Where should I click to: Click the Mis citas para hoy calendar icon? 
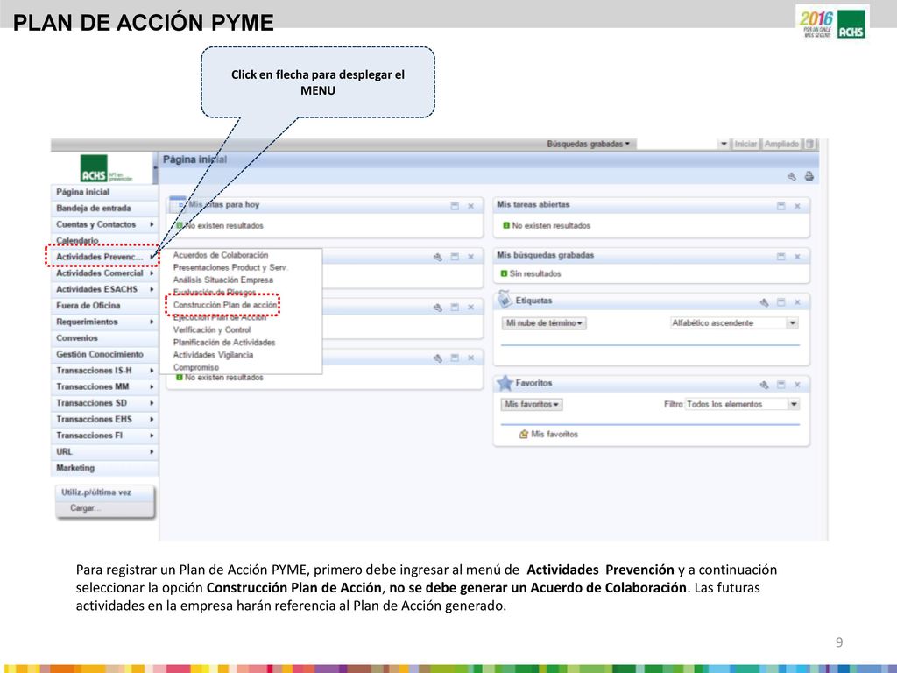(178, 204)
